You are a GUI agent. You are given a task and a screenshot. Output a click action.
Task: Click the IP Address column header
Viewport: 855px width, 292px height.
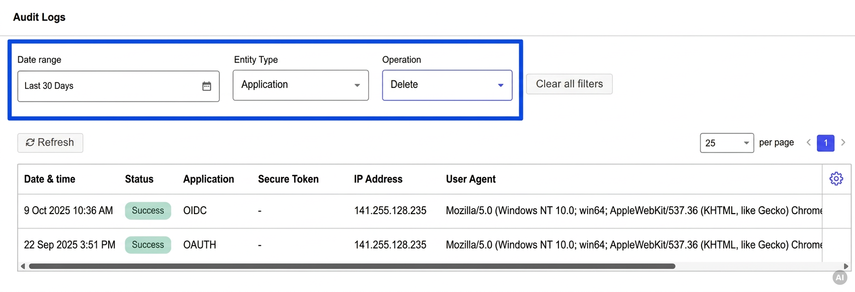tap(378, 179)
